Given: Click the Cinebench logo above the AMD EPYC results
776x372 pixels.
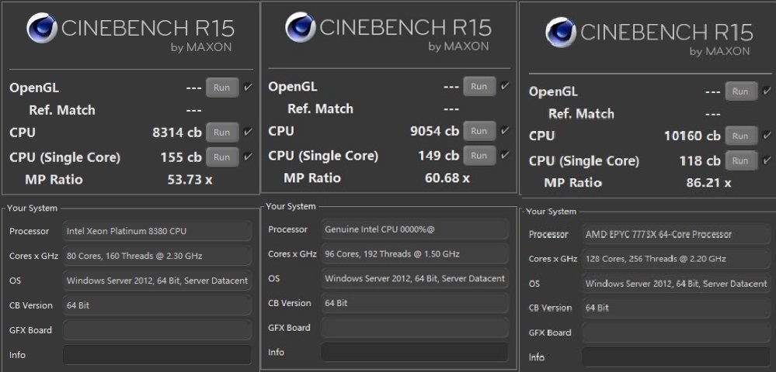Looking at the screenshot, I should click(x=560, y=33).
